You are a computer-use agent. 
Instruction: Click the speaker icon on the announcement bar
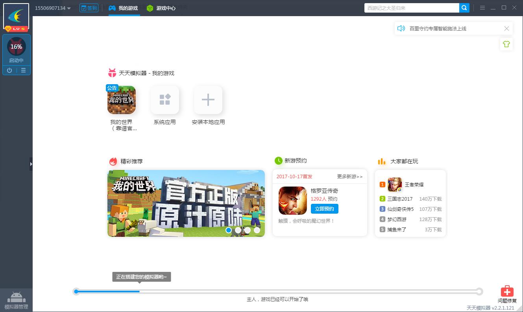click(401, 28)
